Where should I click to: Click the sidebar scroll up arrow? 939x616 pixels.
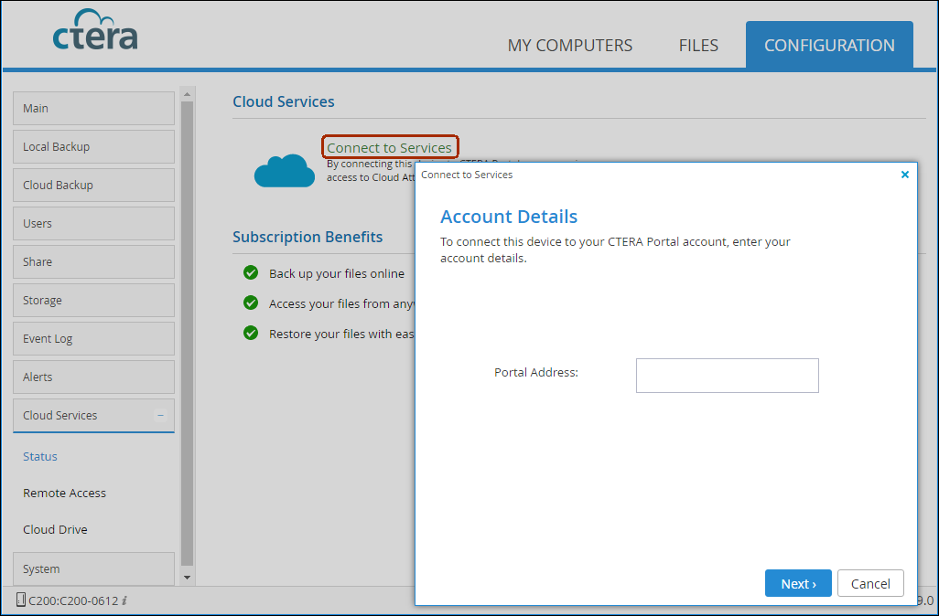[187, 94]
